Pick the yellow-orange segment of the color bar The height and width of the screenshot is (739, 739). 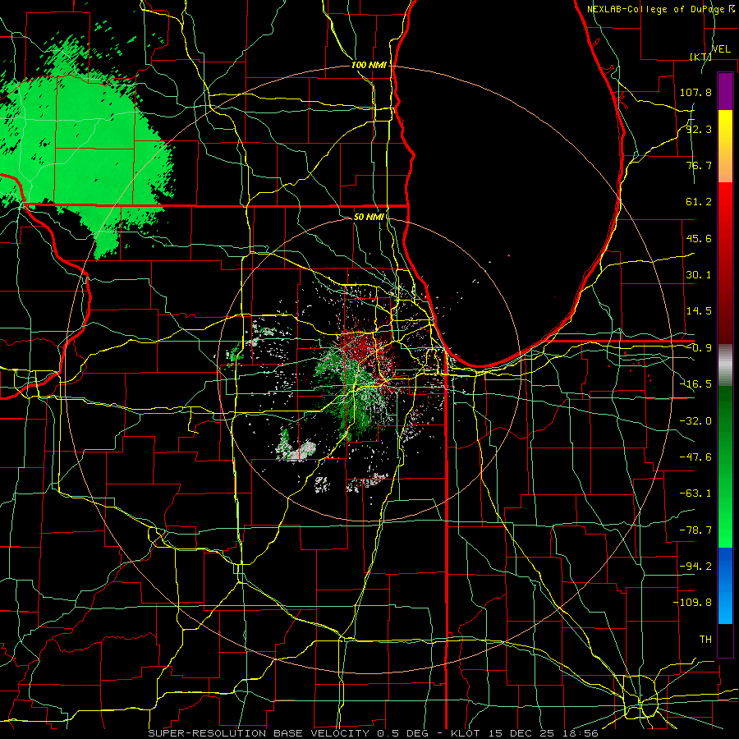[725, 146]
